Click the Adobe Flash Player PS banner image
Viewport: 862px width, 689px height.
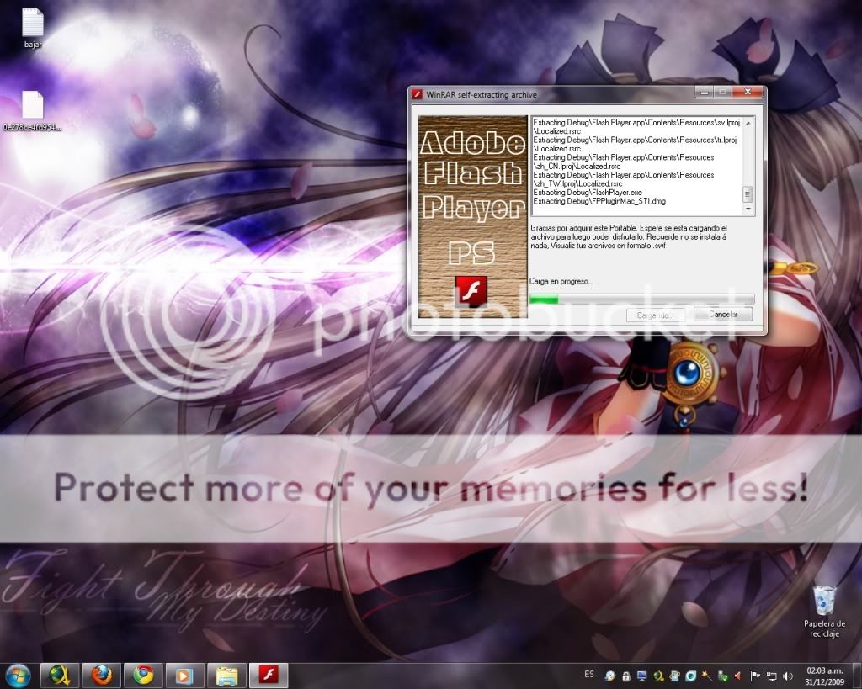click(473, 216)
